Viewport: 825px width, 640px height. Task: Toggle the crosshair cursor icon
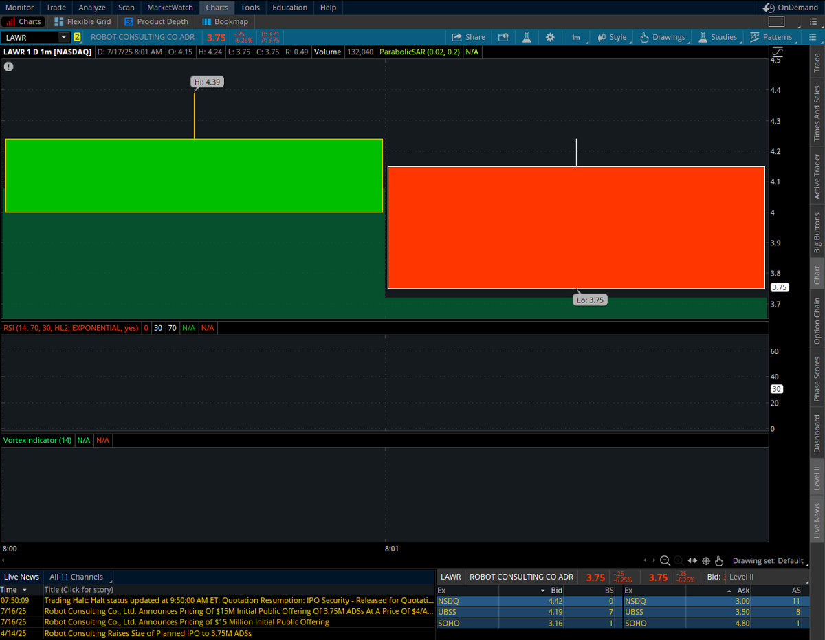[706, 561]
